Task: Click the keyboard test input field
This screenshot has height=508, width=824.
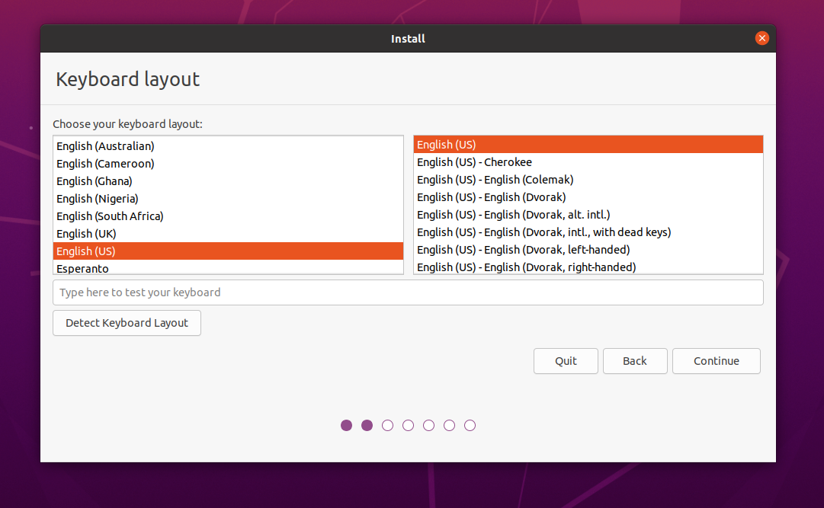Action: click(408, 292)
